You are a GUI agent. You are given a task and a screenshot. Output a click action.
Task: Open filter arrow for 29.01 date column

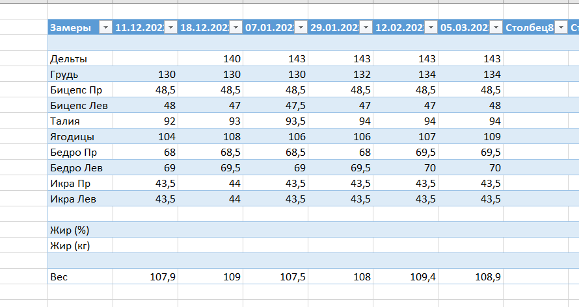pyautogui.click(x=366, y=28)
